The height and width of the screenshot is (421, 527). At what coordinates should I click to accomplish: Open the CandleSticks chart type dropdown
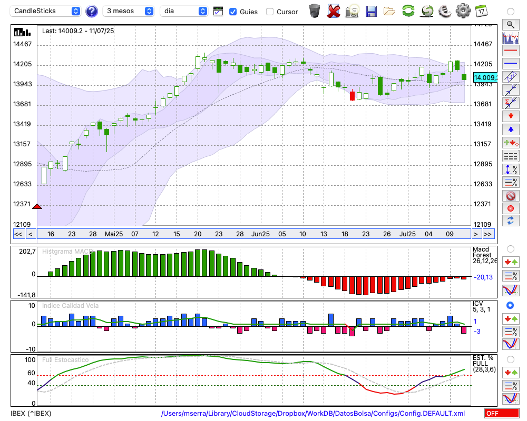(x=45, y=11)
